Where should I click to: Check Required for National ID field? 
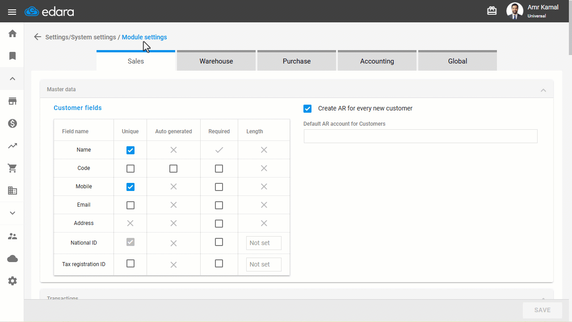click(219, 242)
